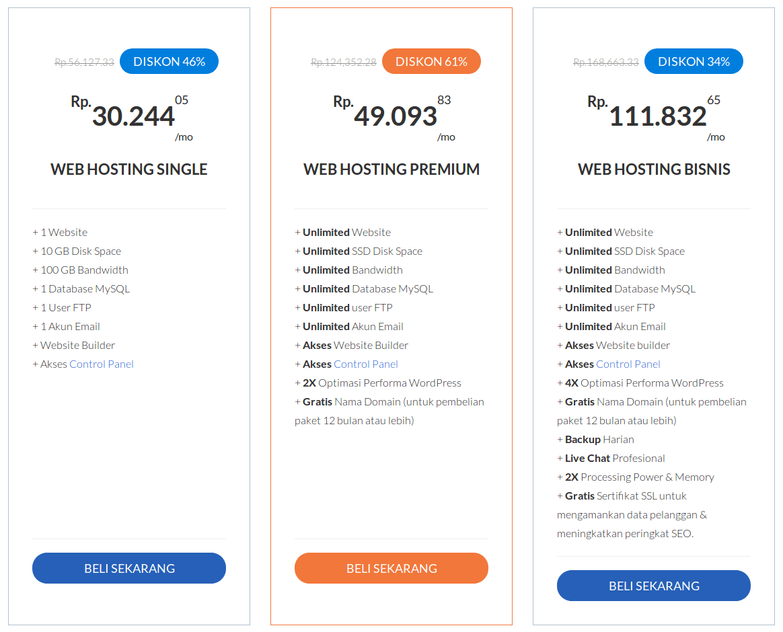783x632 pixels.
Task: Click the orange DISKON 61% badge
Action: (x=431, y=61)
